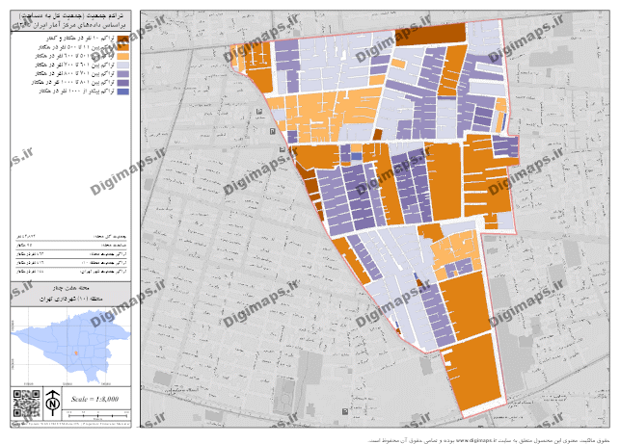
Task: Open the Tehran locator map thumbnail
Action: pos(70,347)
